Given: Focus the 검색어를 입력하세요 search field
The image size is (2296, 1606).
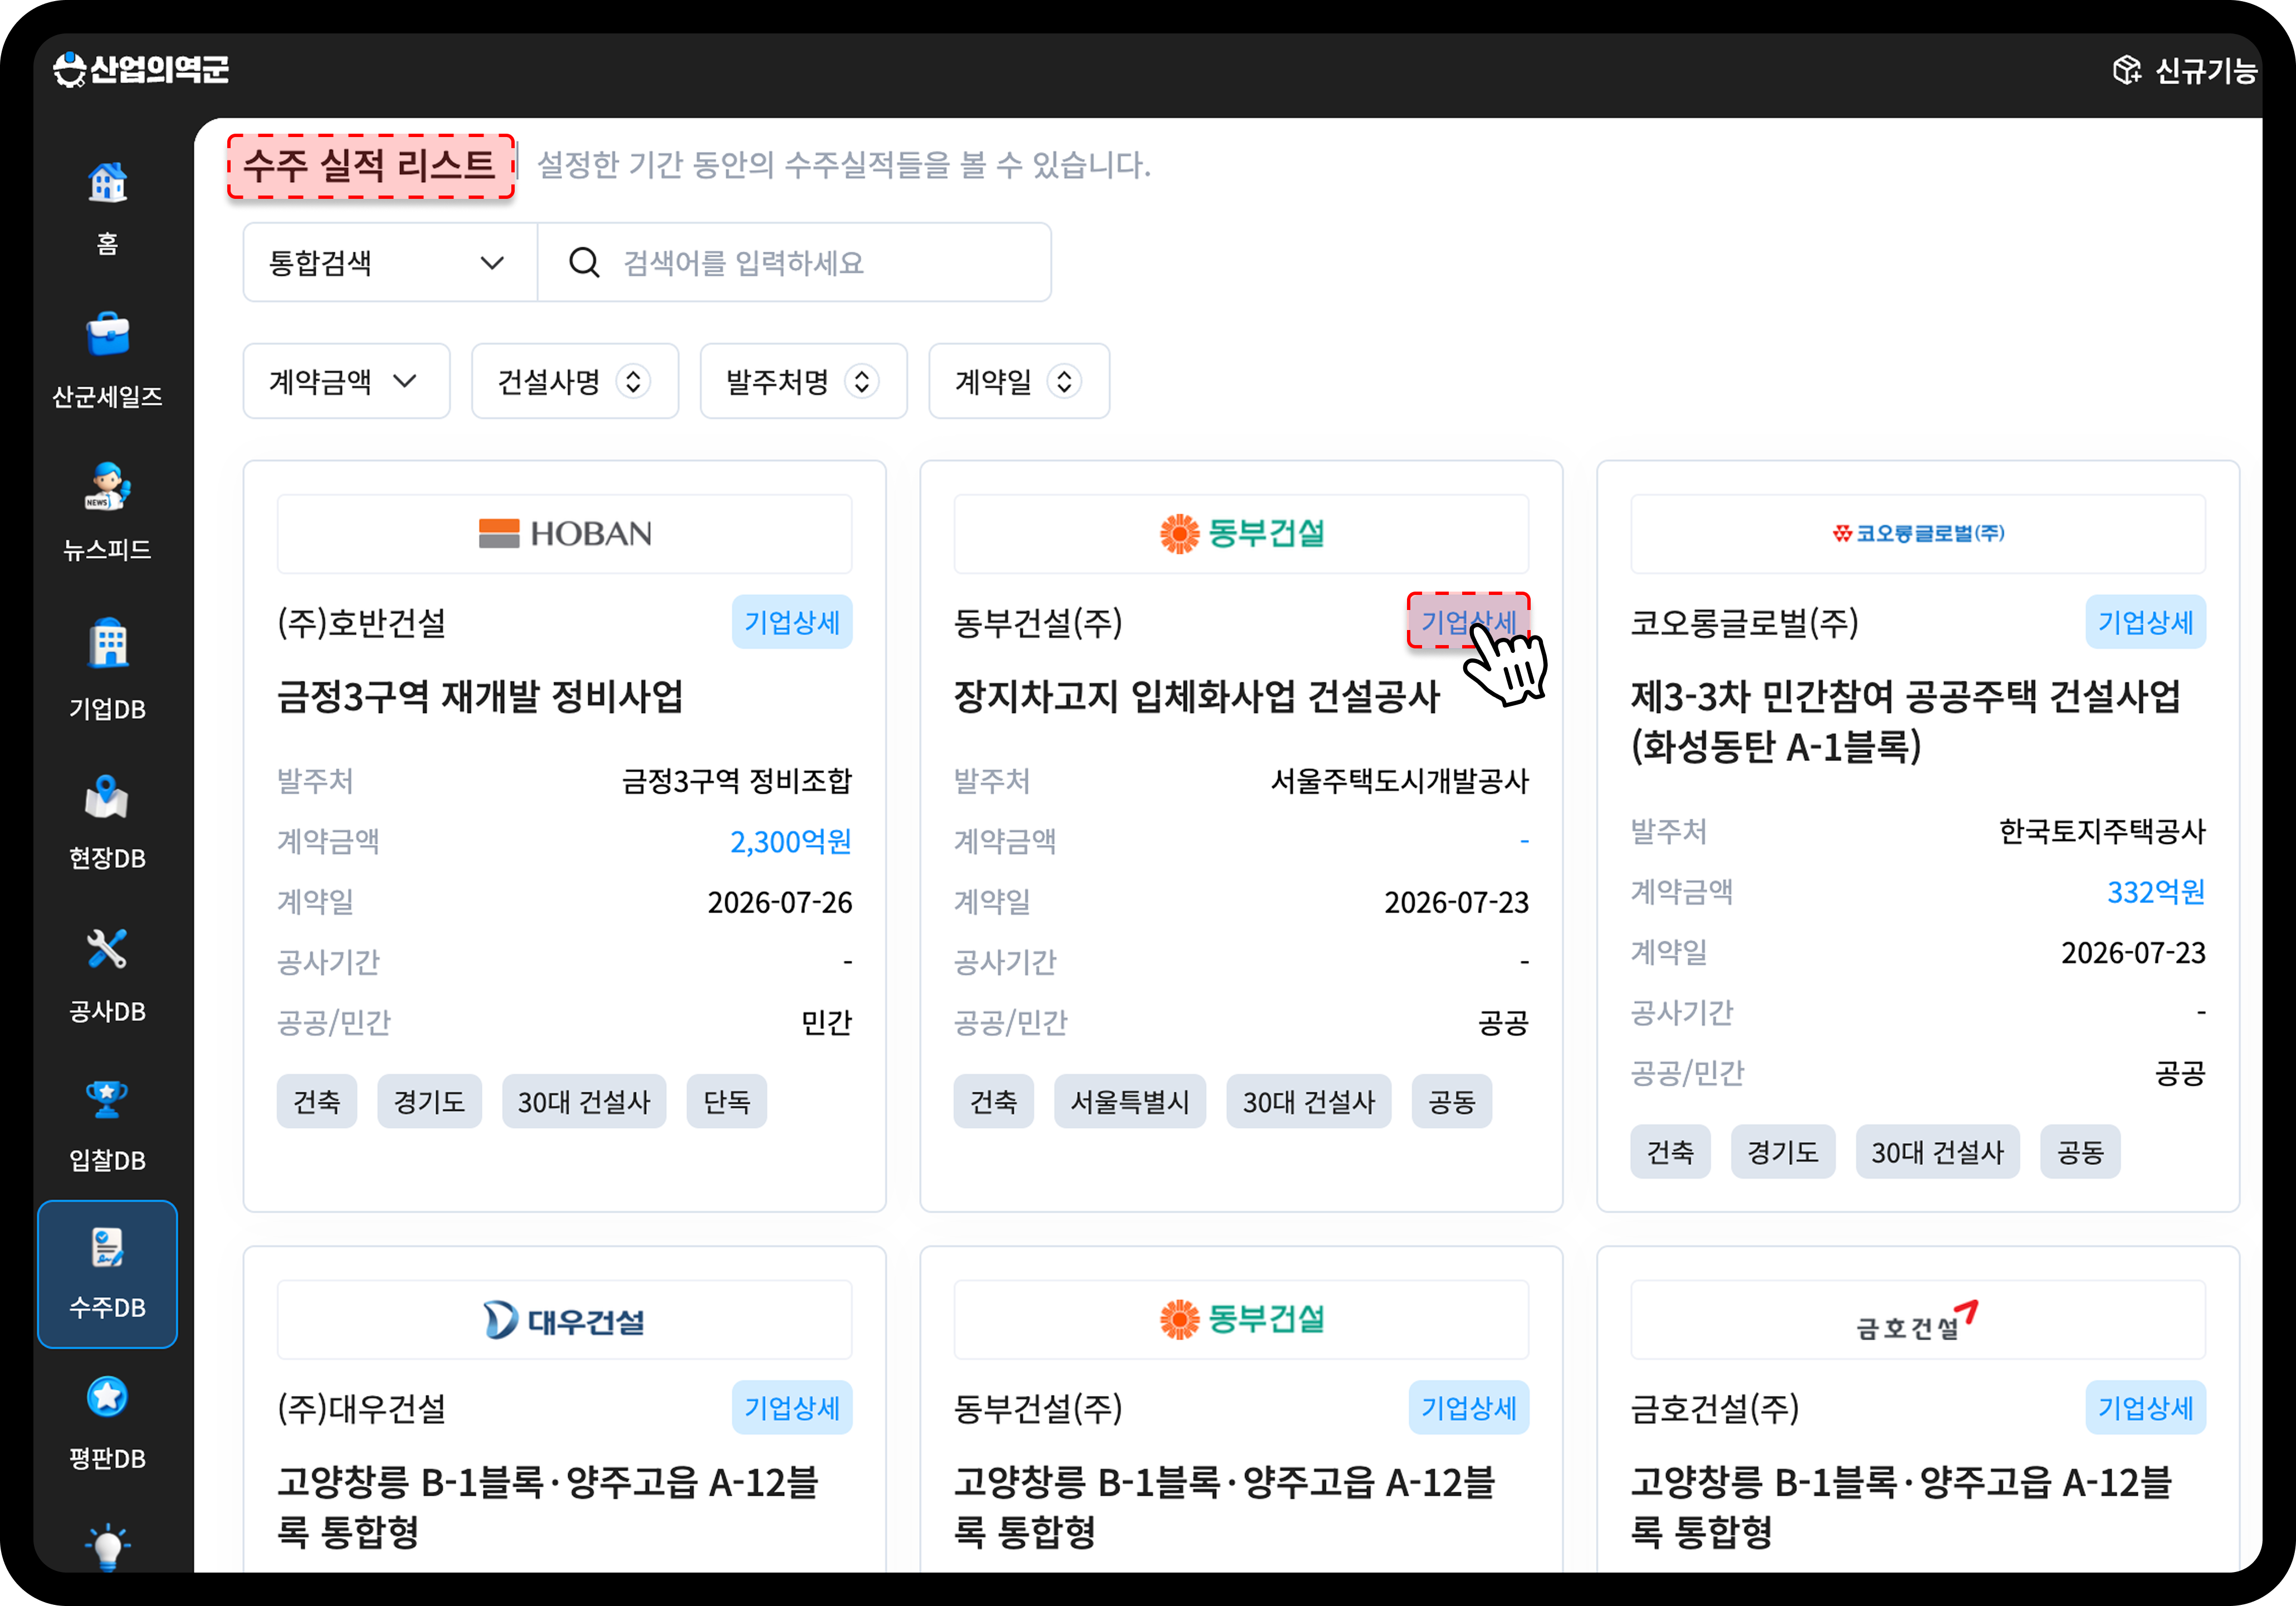Looking at the screenshot, I should (795, 262).
